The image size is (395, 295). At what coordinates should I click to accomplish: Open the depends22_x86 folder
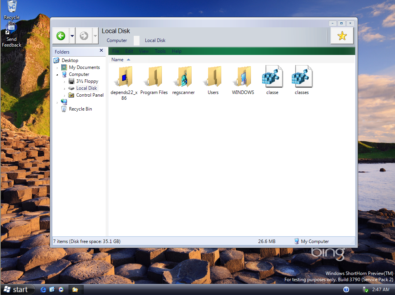pos(124,83)
